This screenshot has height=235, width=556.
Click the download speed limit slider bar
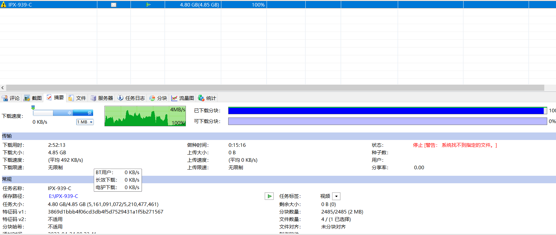(x=63, y=113)
